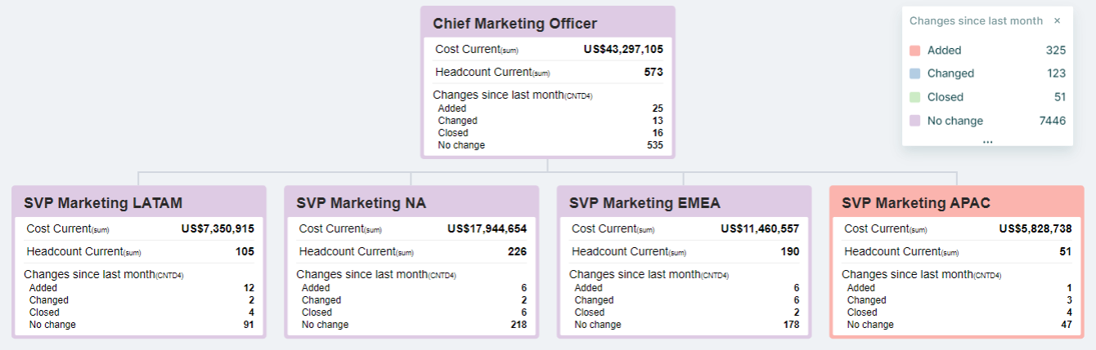Click the CMO Cost Current value US$43,297,105
Viewport: 1096px width, 350px height.
point(623,49)
